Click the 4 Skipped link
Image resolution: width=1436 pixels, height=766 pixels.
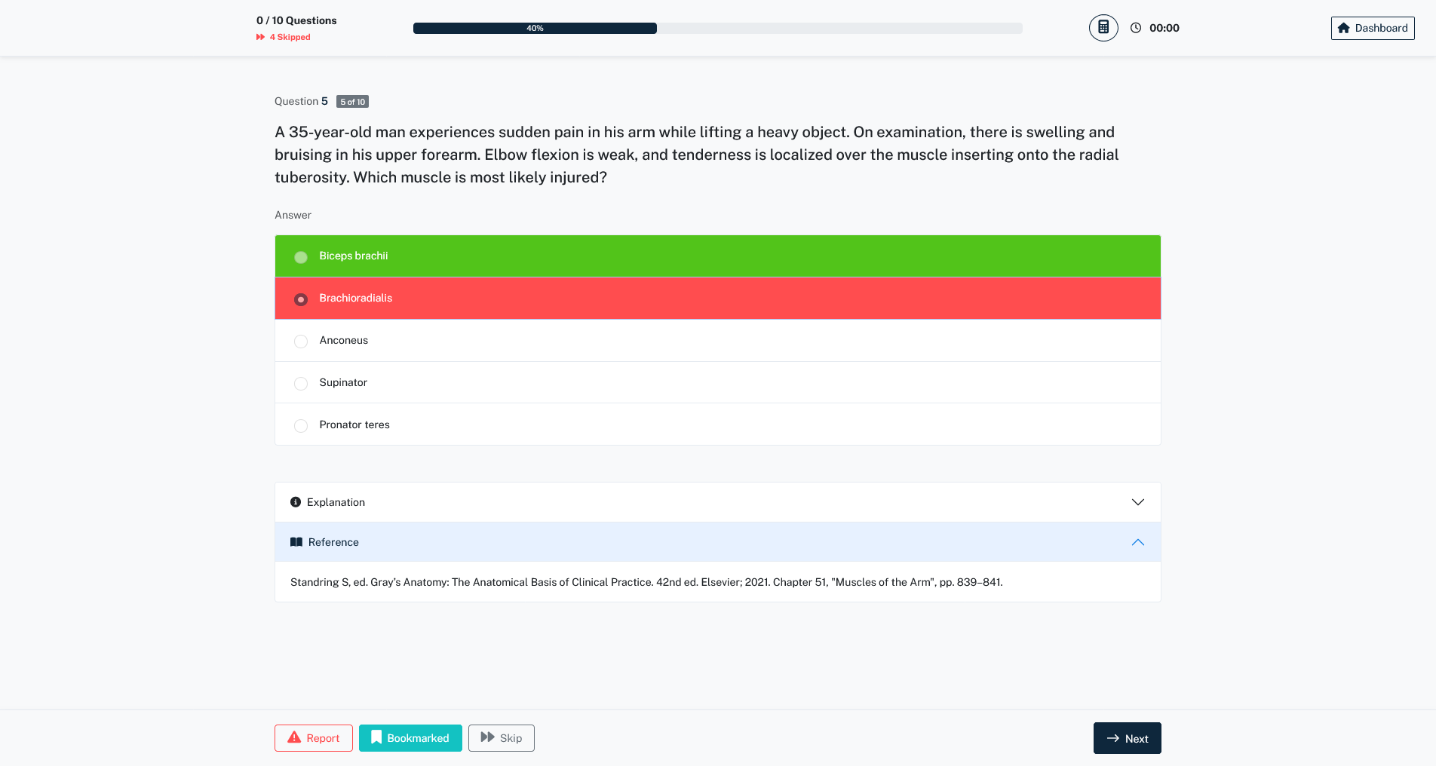point(290,37)
